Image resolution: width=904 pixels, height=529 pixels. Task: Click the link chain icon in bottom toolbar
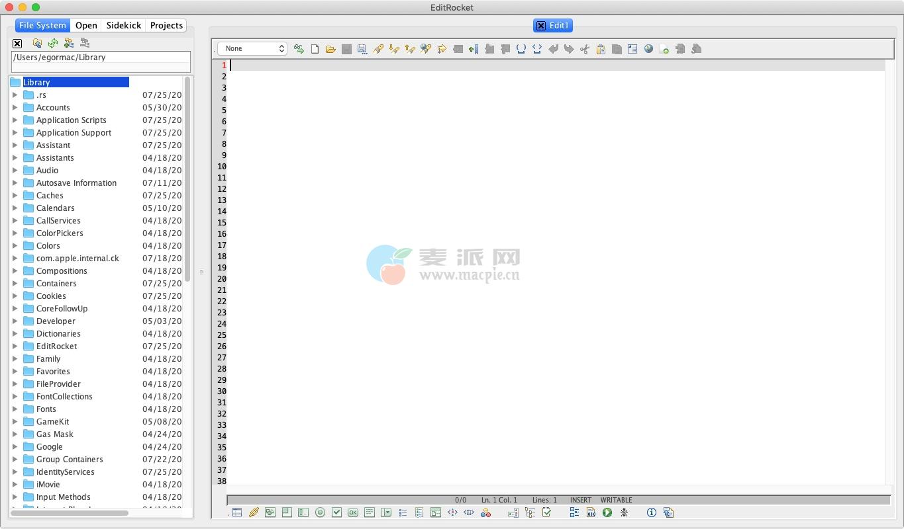point(254,512)
